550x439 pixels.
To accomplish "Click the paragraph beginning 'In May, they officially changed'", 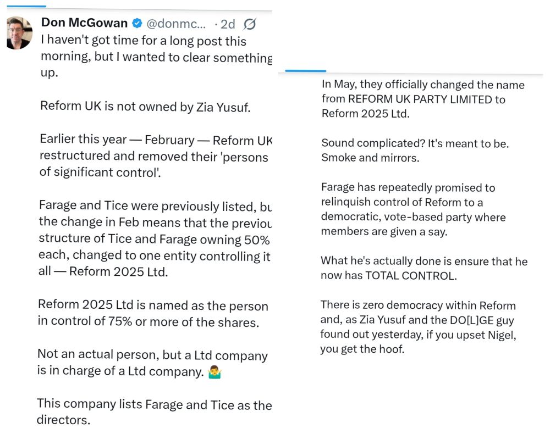I will [x=423, y=99].
